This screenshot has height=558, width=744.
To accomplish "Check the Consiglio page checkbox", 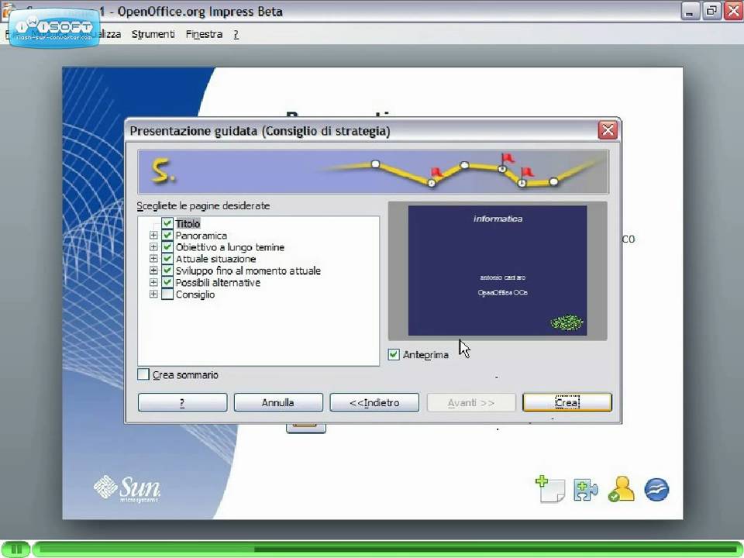I will [167, 294].
